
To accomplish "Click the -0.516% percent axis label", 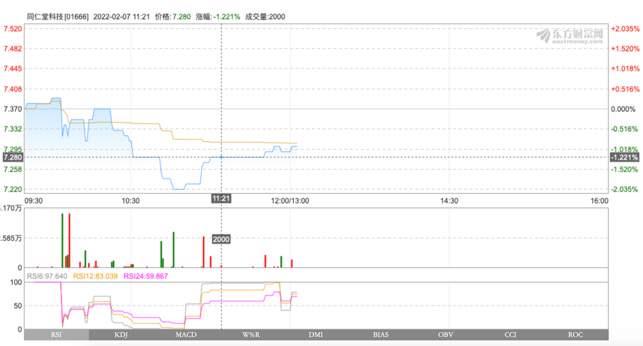I will [626, 129].
